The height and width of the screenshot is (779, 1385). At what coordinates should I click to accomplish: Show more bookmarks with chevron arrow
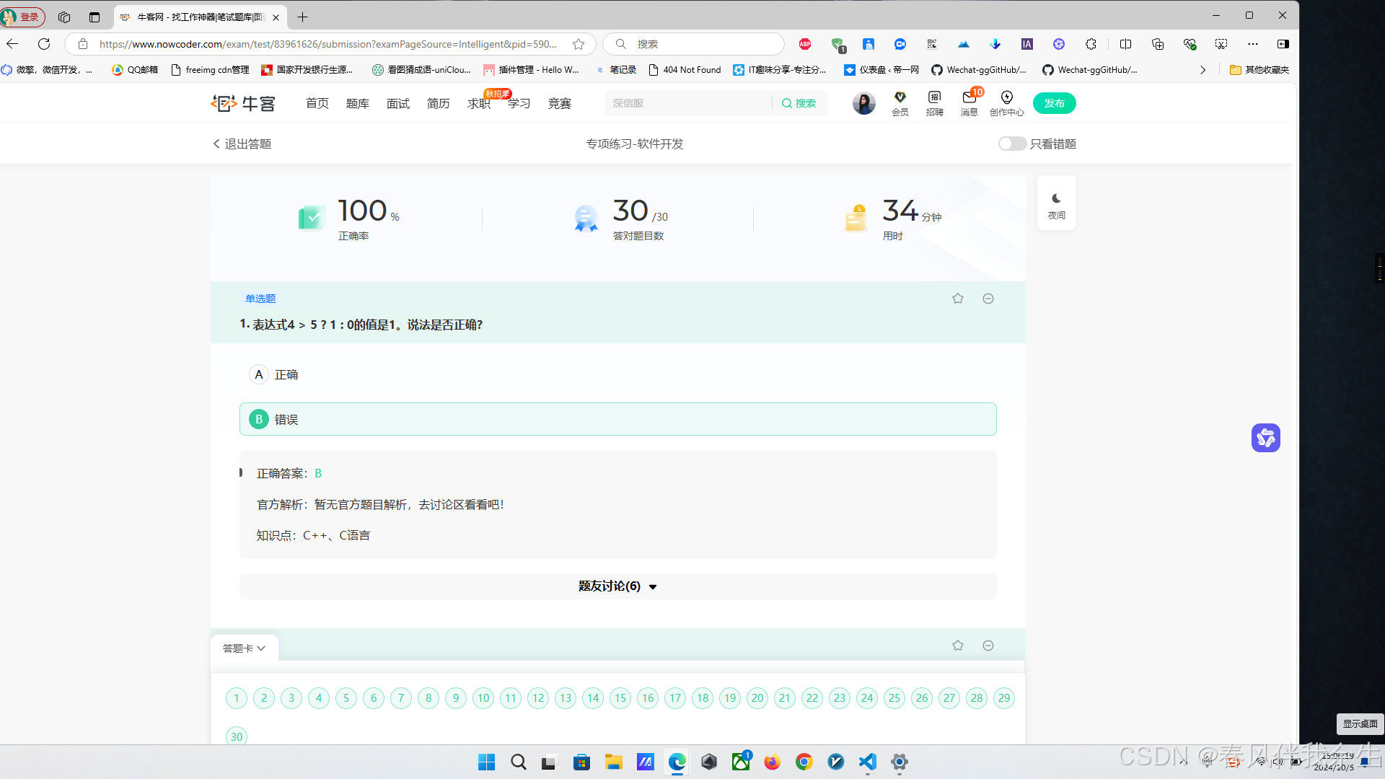1202,70
